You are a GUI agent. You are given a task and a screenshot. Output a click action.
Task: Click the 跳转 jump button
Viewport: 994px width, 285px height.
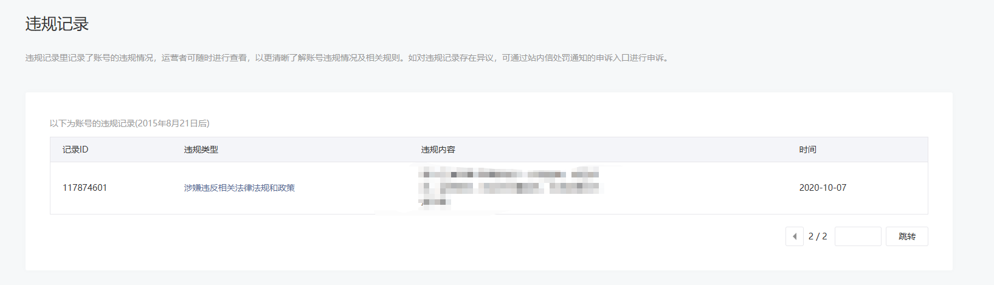click(x=907, y=236)
